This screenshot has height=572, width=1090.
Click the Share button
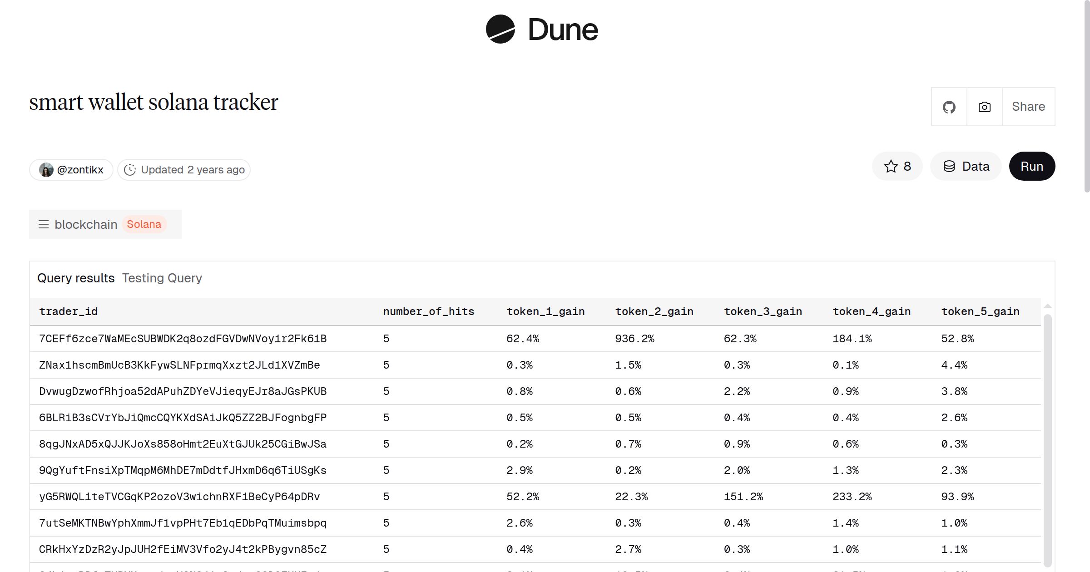click(x=1028, y=107)
